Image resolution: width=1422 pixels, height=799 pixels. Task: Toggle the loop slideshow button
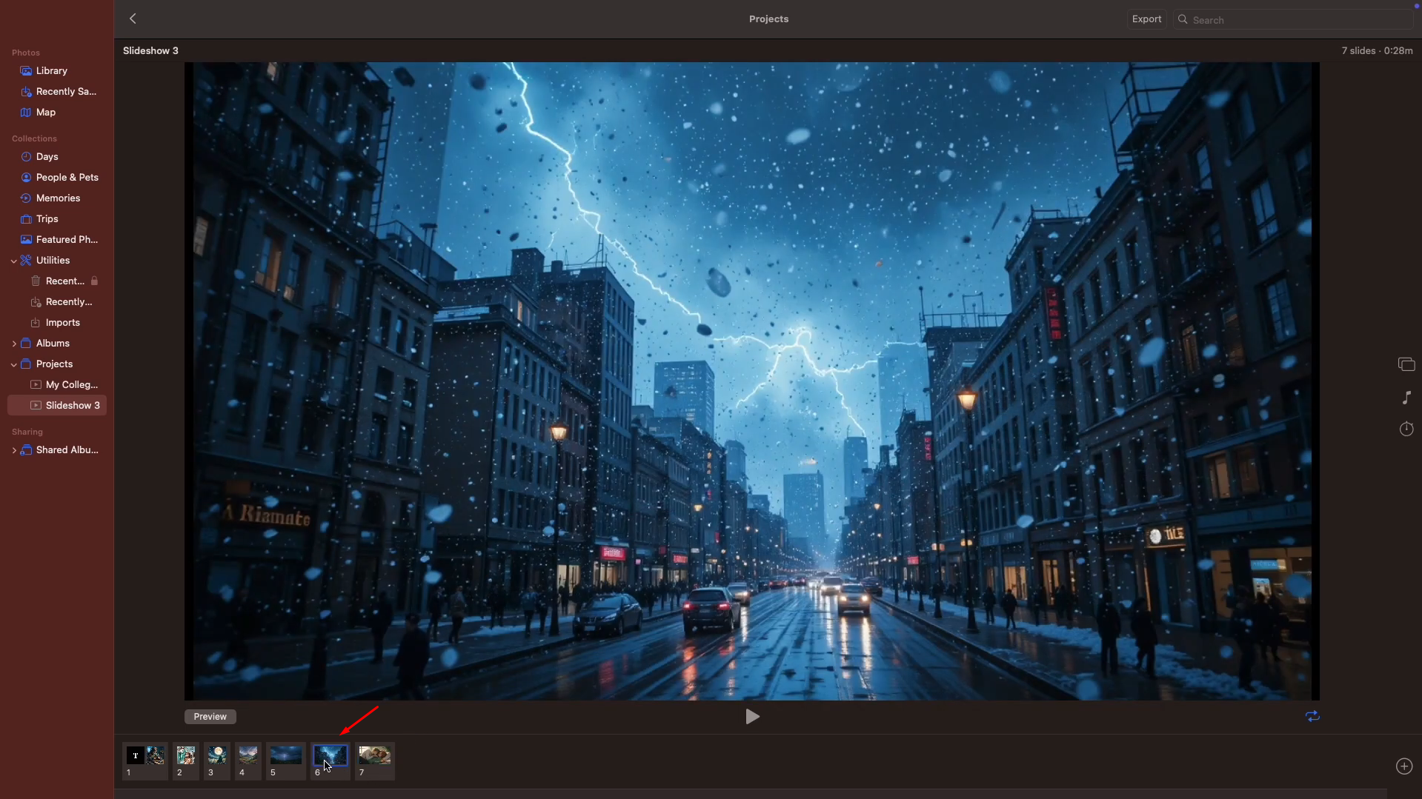[x=1312, y=716]
